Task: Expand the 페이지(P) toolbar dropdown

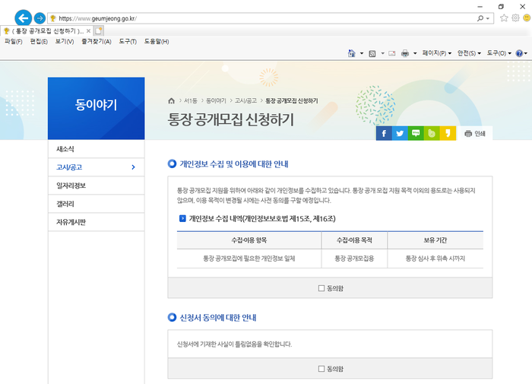Action: [x=437, y=53]
